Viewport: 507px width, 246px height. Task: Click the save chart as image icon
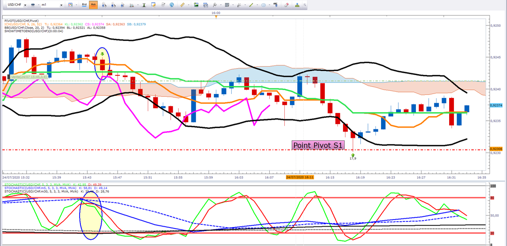pos(196,5)
